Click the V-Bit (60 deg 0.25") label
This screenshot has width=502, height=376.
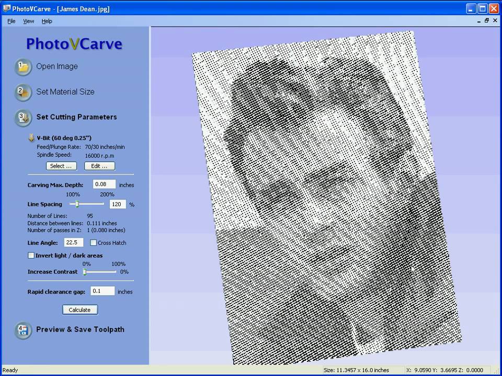tap(64, 138)
